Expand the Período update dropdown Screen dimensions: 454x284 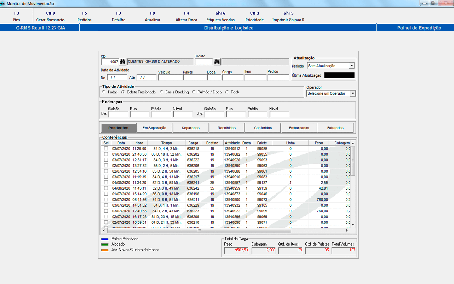click(x=352, y=66)
